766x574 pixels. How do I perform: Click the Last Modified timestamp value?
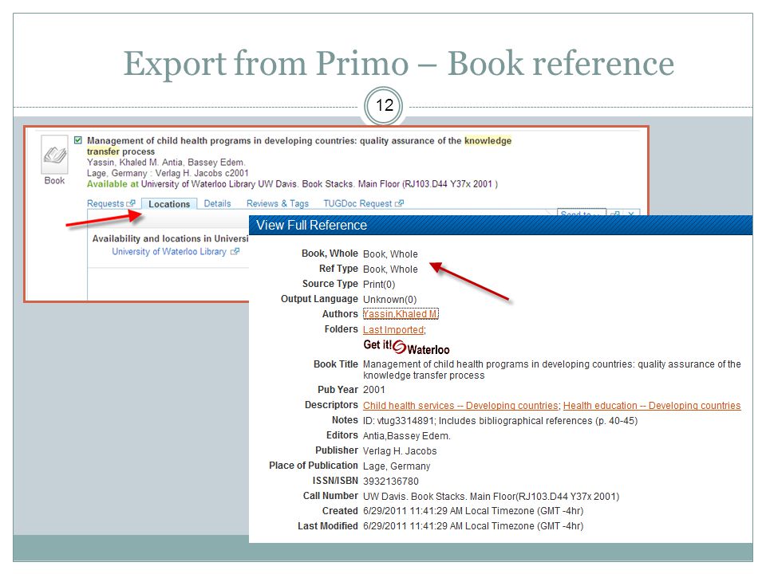[473, 526]
